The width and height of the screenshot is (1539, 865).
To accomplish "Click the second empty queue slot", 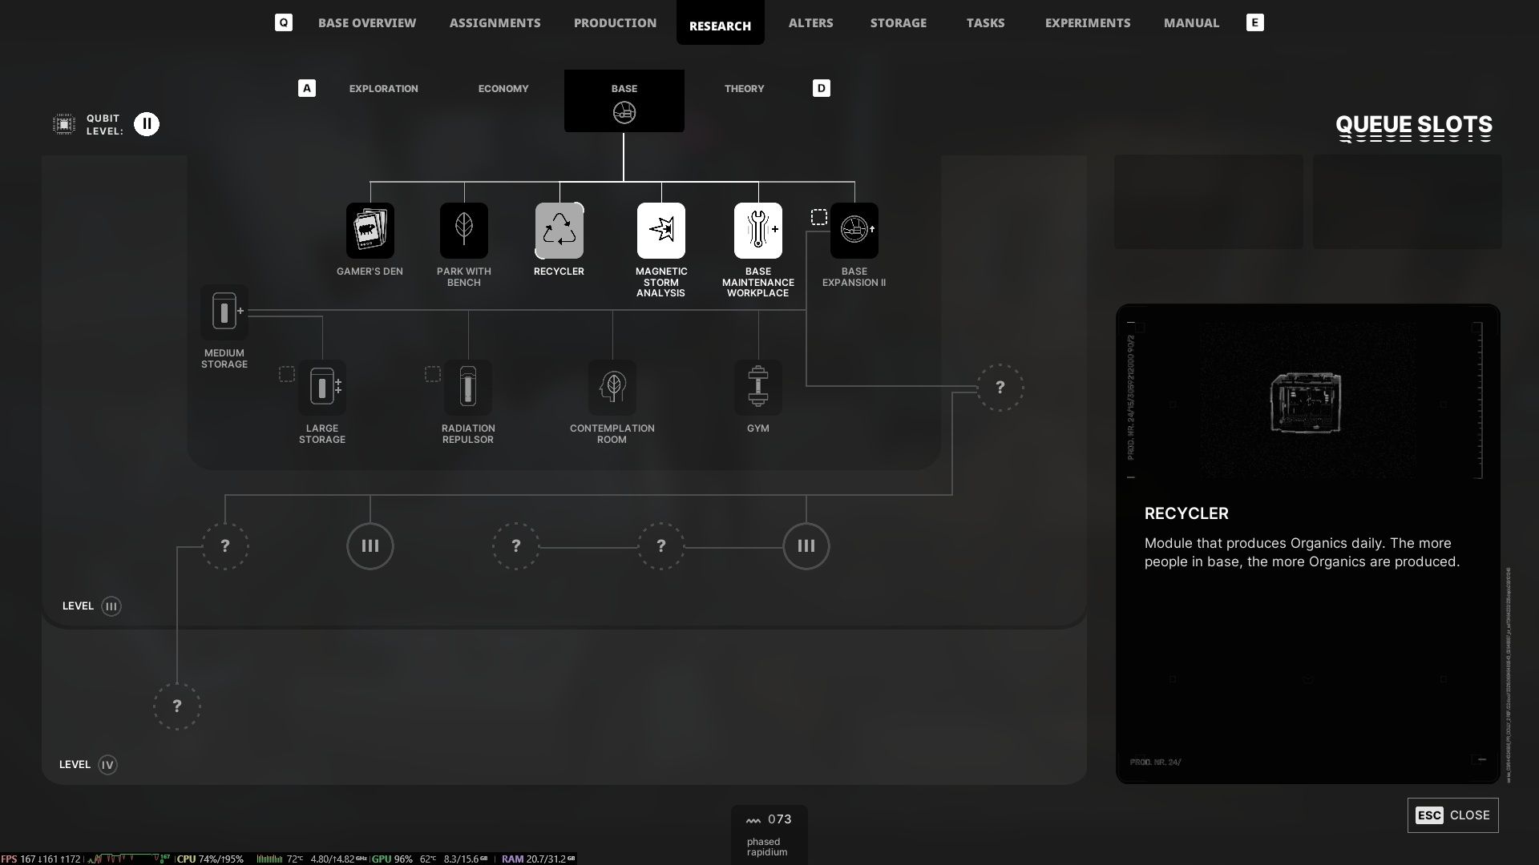I will click(x=1407, y=202).
